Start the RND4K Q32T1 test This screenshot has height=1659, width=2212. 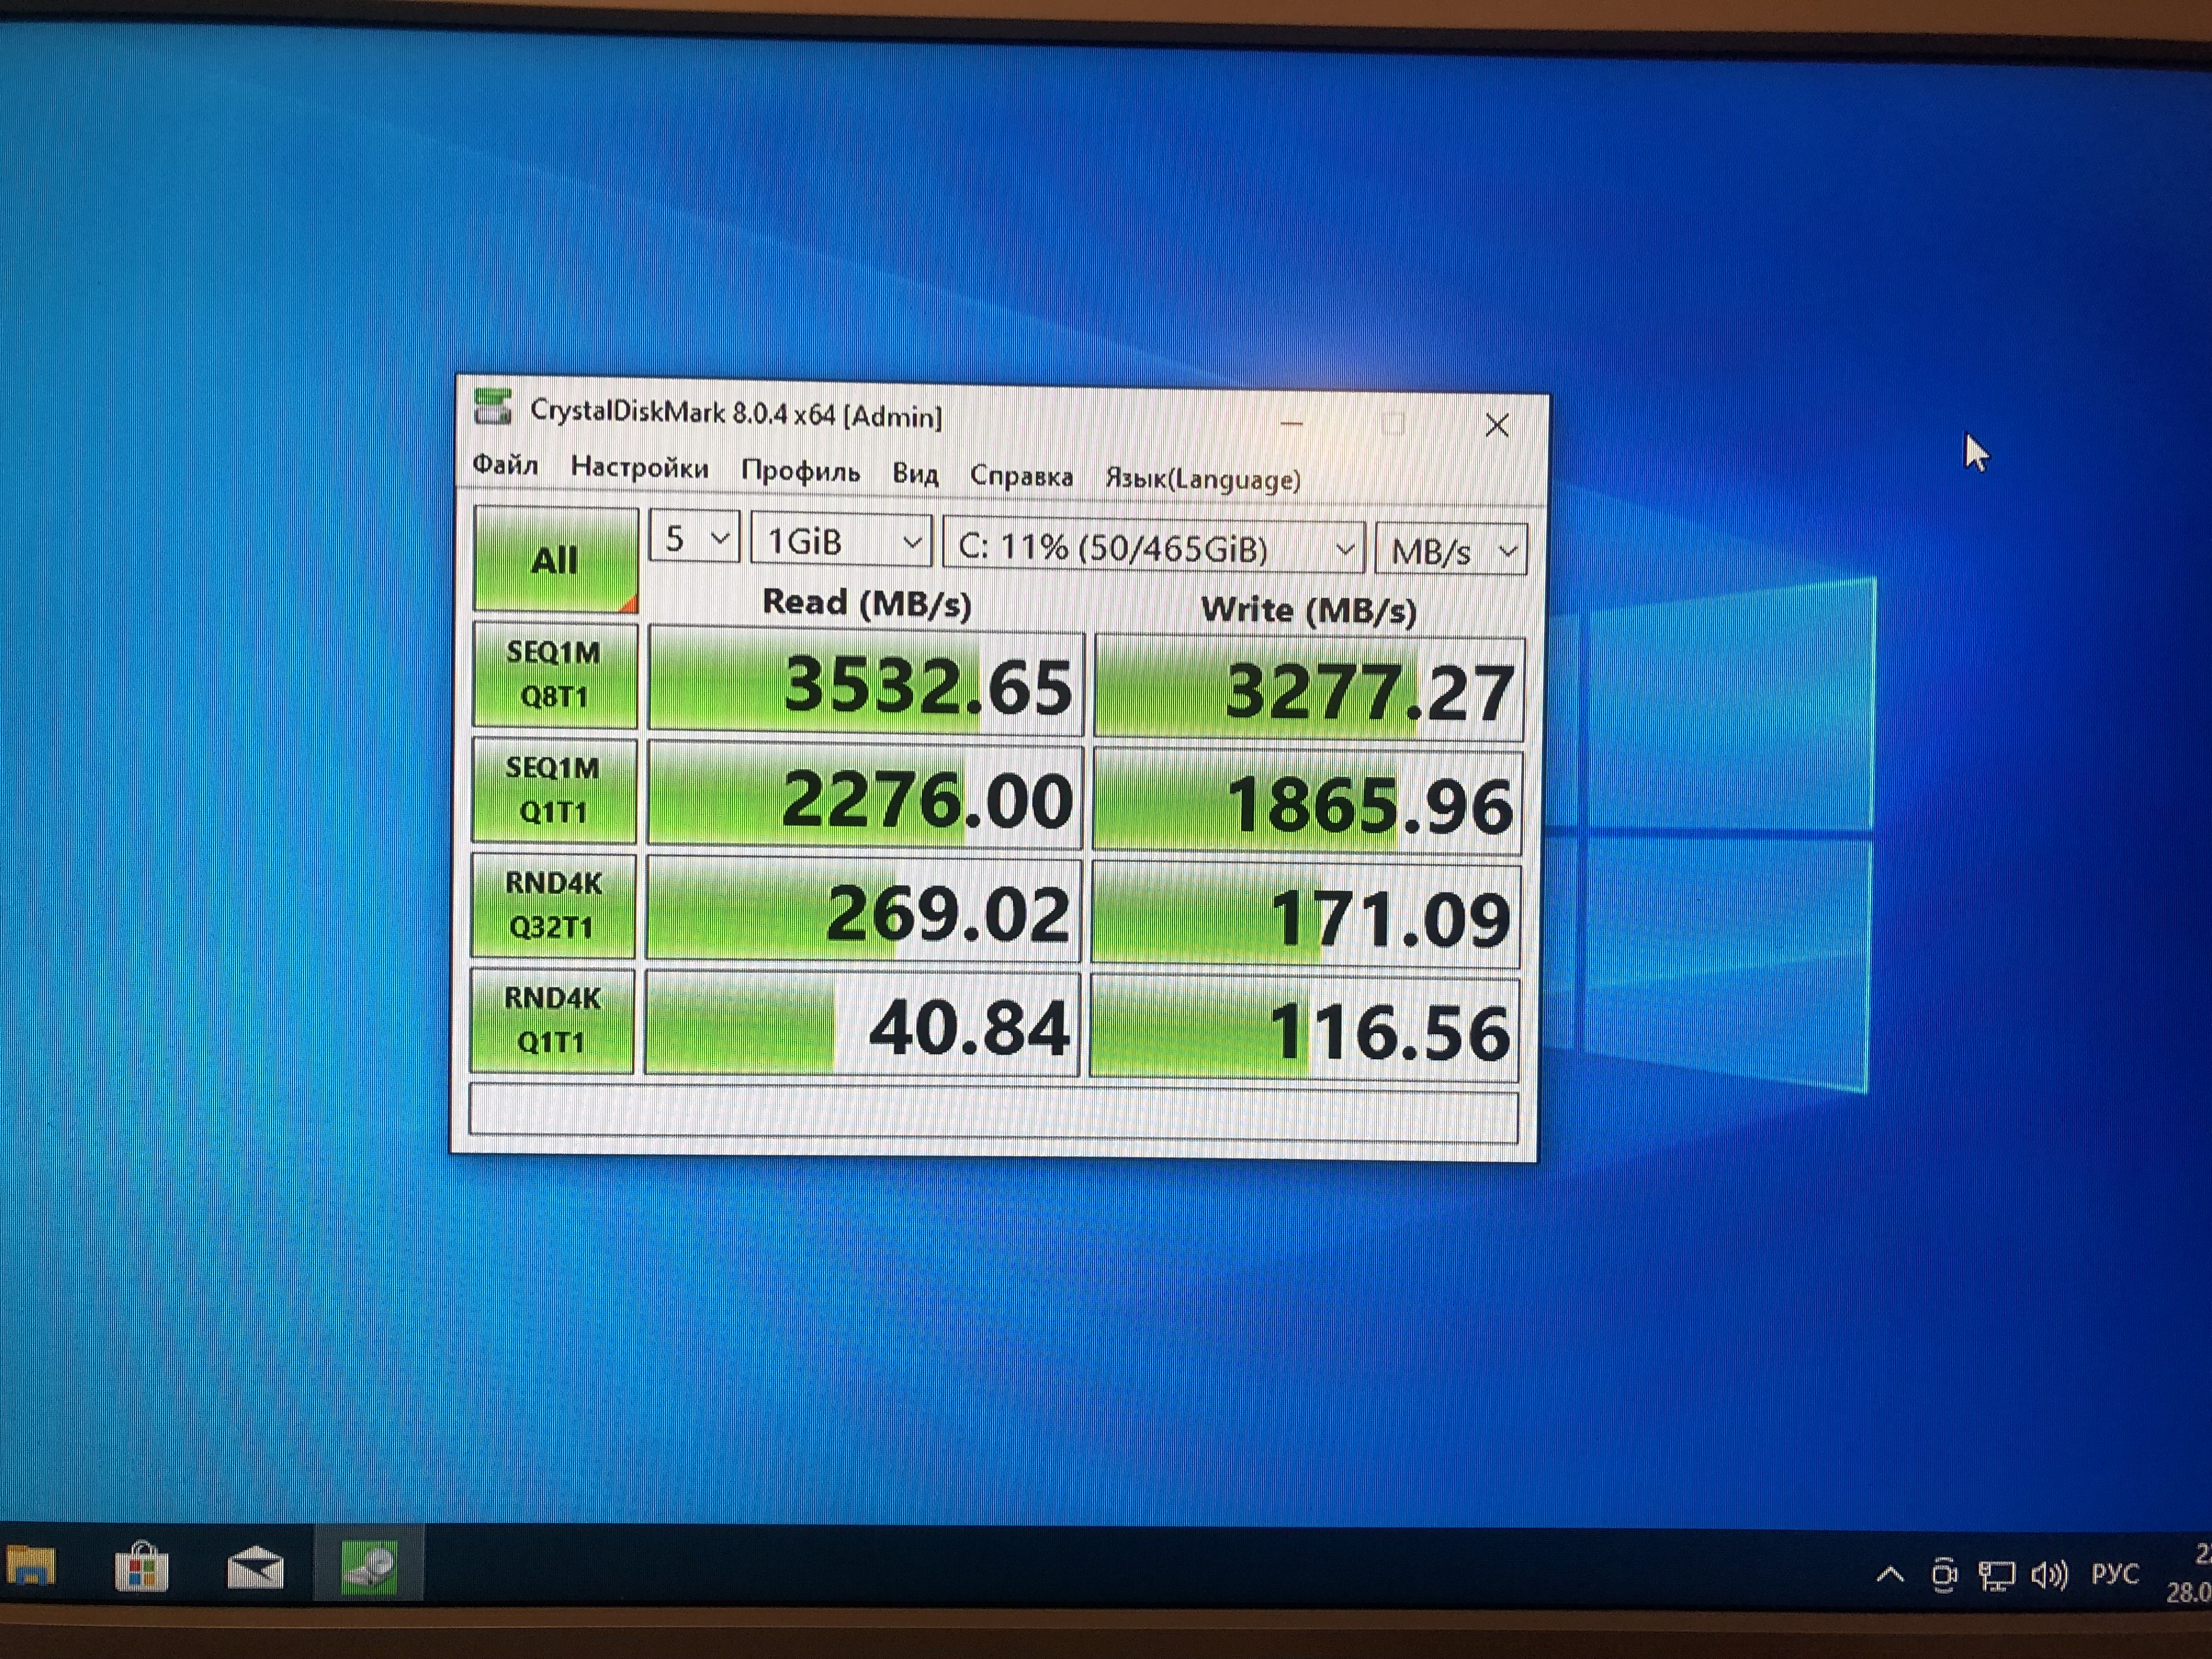pyautogui.click(x=553, y=905)
